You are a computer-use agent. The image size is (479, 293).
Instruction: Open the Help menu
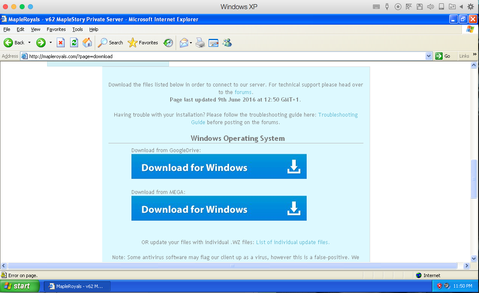[94, 29]
